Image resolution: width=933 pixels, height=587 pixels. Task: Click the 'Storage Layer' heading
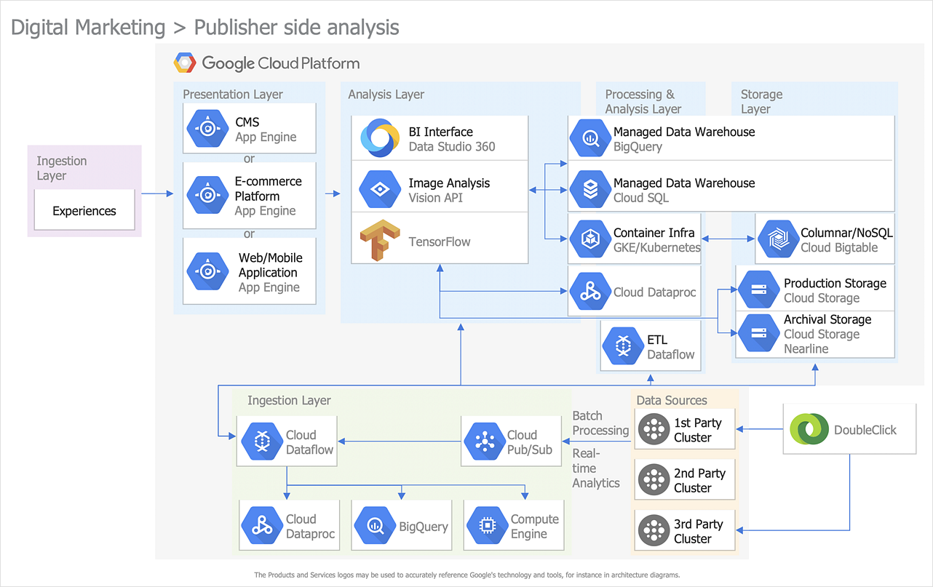click(x=762, y=102)
